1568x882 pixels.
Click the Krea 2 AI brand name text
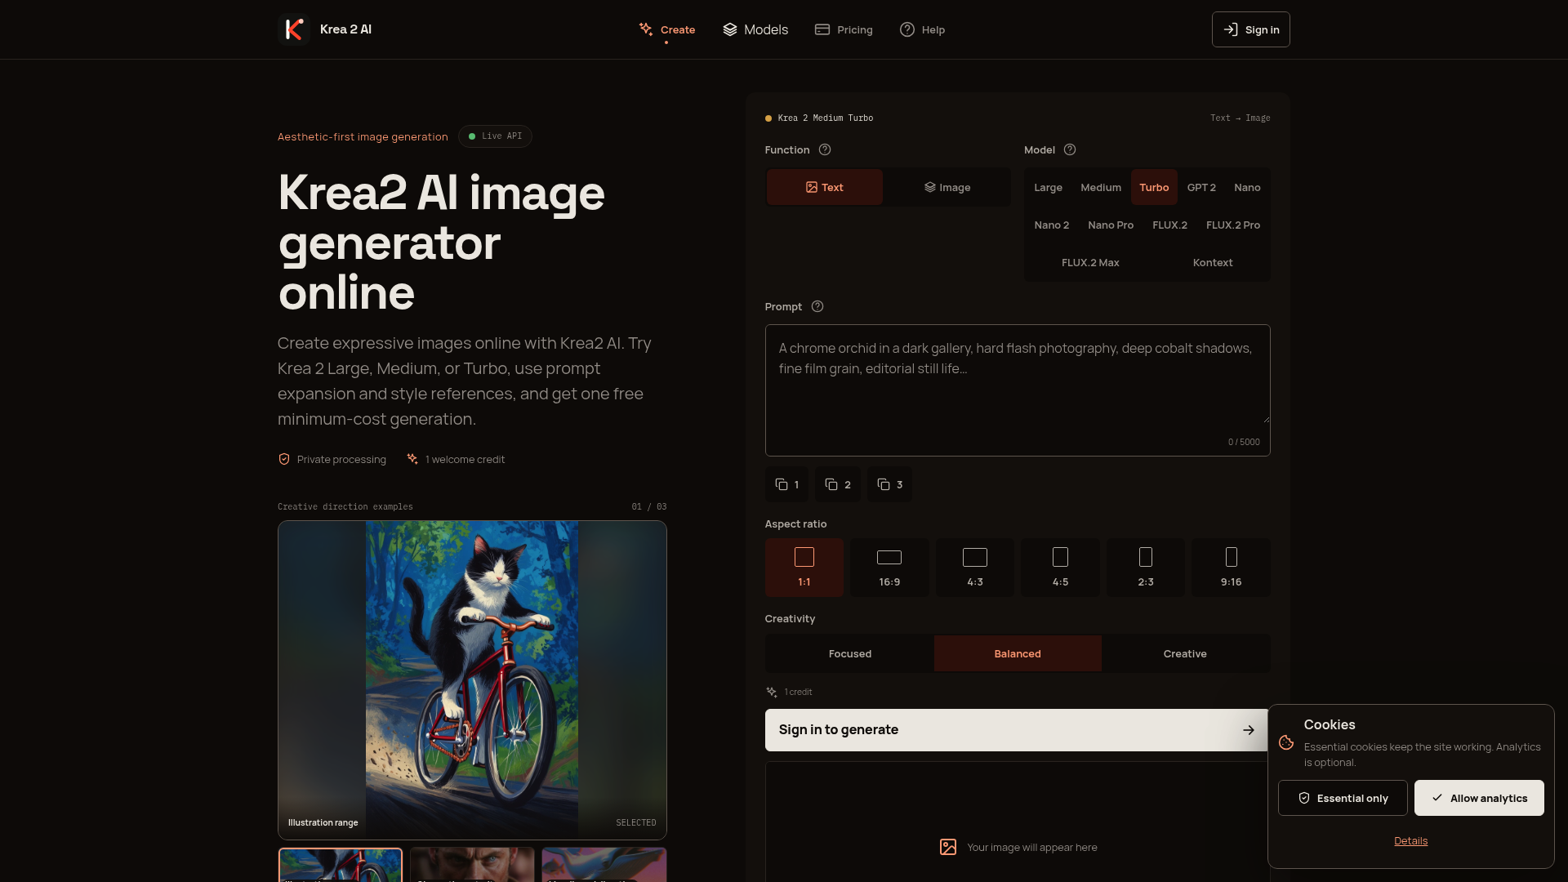[345, 29]
